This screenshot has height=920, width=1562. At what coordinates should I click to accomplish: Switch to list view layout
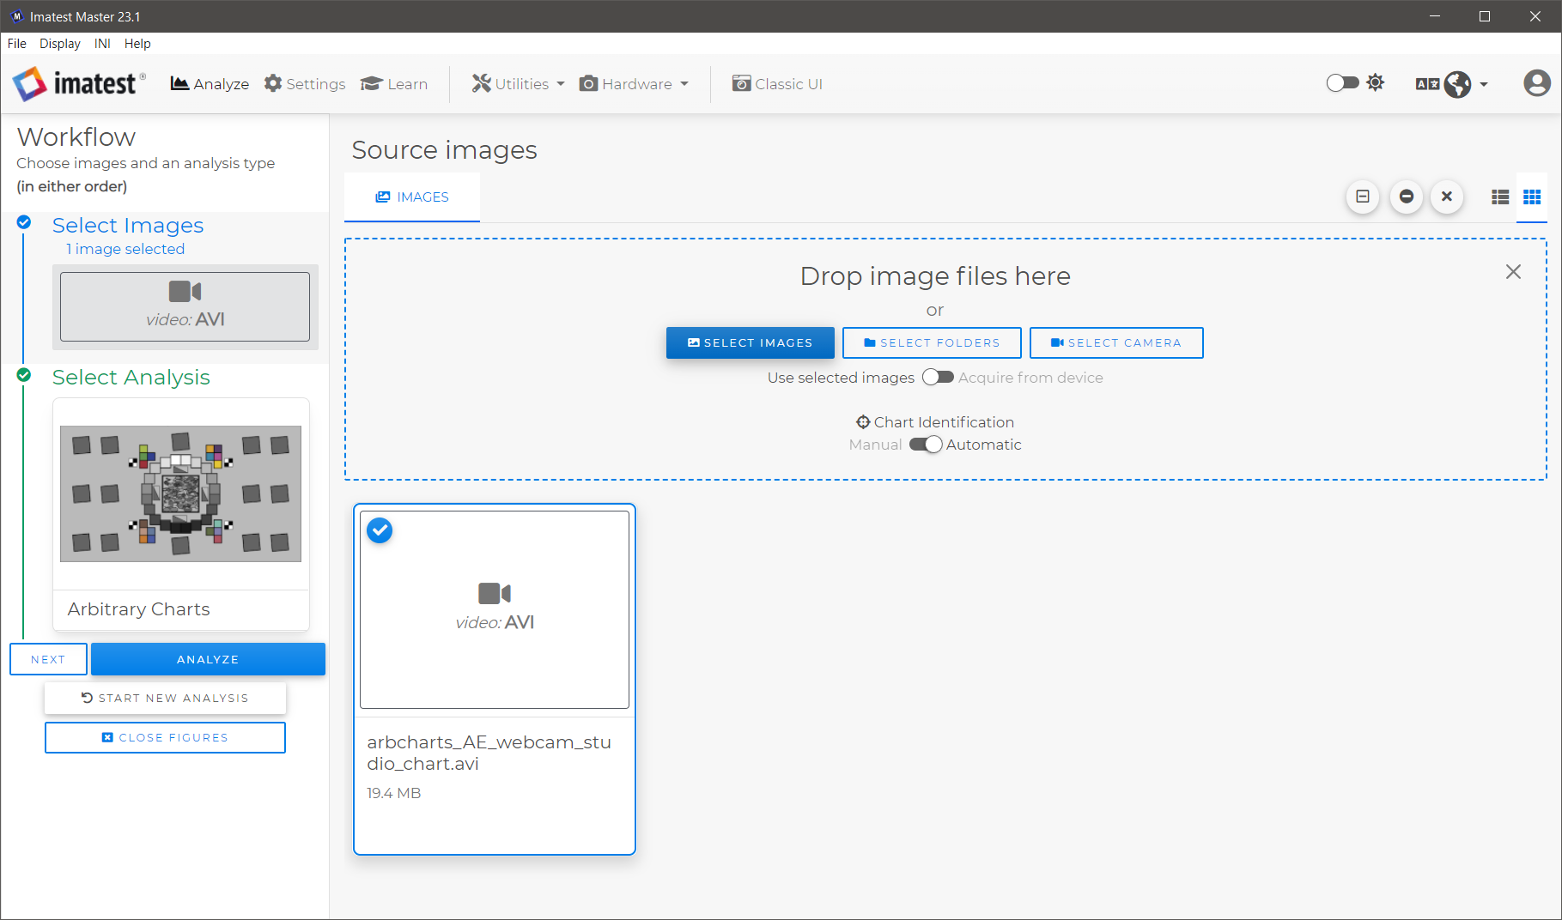[1500, 197]
